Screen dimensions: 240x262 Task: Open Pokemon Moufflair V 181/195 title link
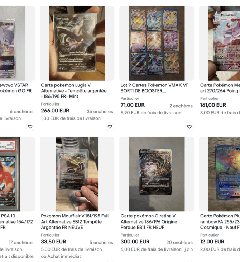(75, 221)
